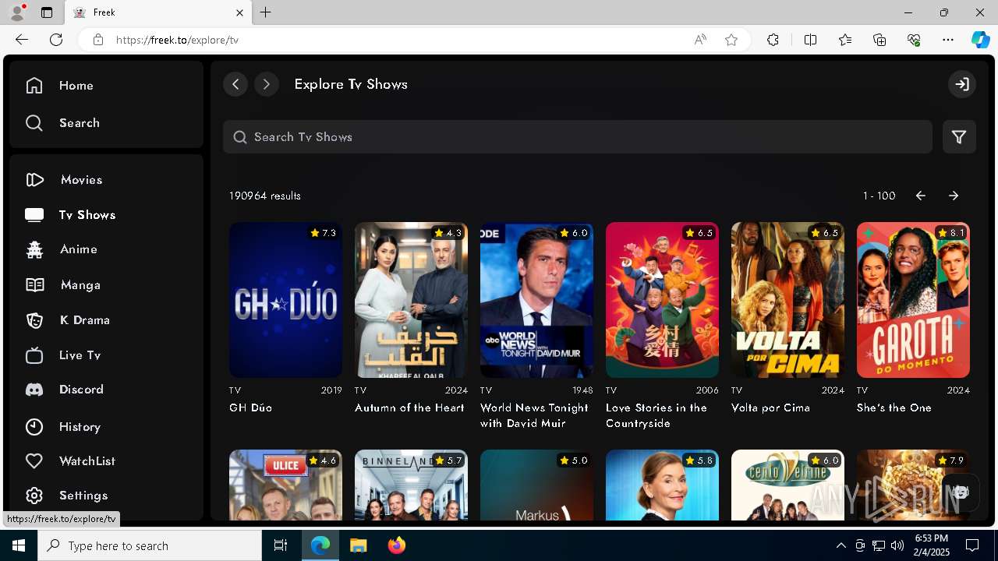This screenshot has width=998, height=561.
Task: Click the address bar URL
Action: [177, 40]
